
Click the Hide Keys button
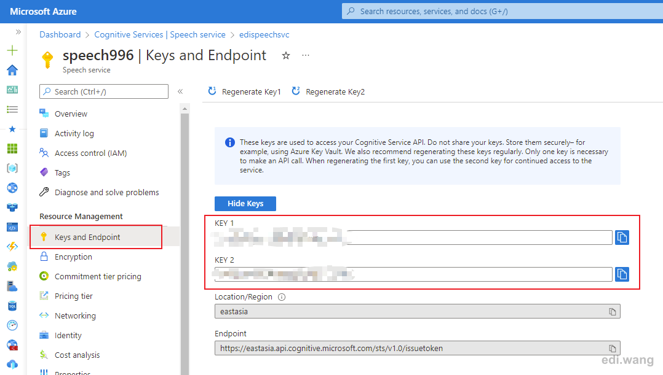(245, 203)
